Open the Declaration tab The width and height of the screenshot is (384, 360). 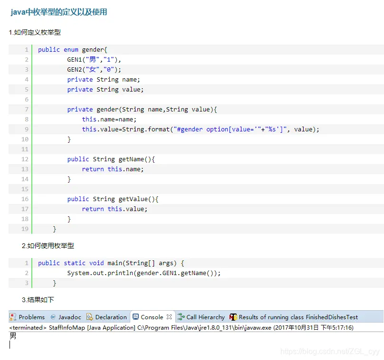[x=107, y=317]
